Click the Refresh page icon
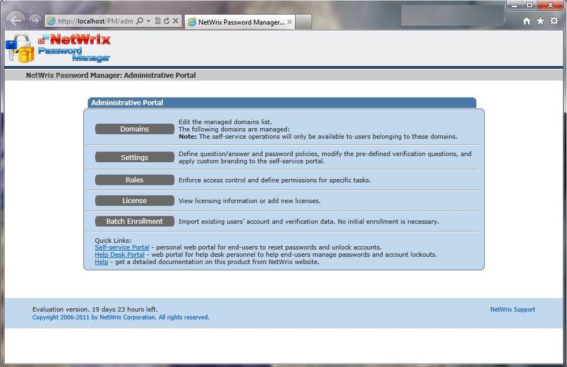The height and width of the screenshot is (367, 567). pos(167,21)
